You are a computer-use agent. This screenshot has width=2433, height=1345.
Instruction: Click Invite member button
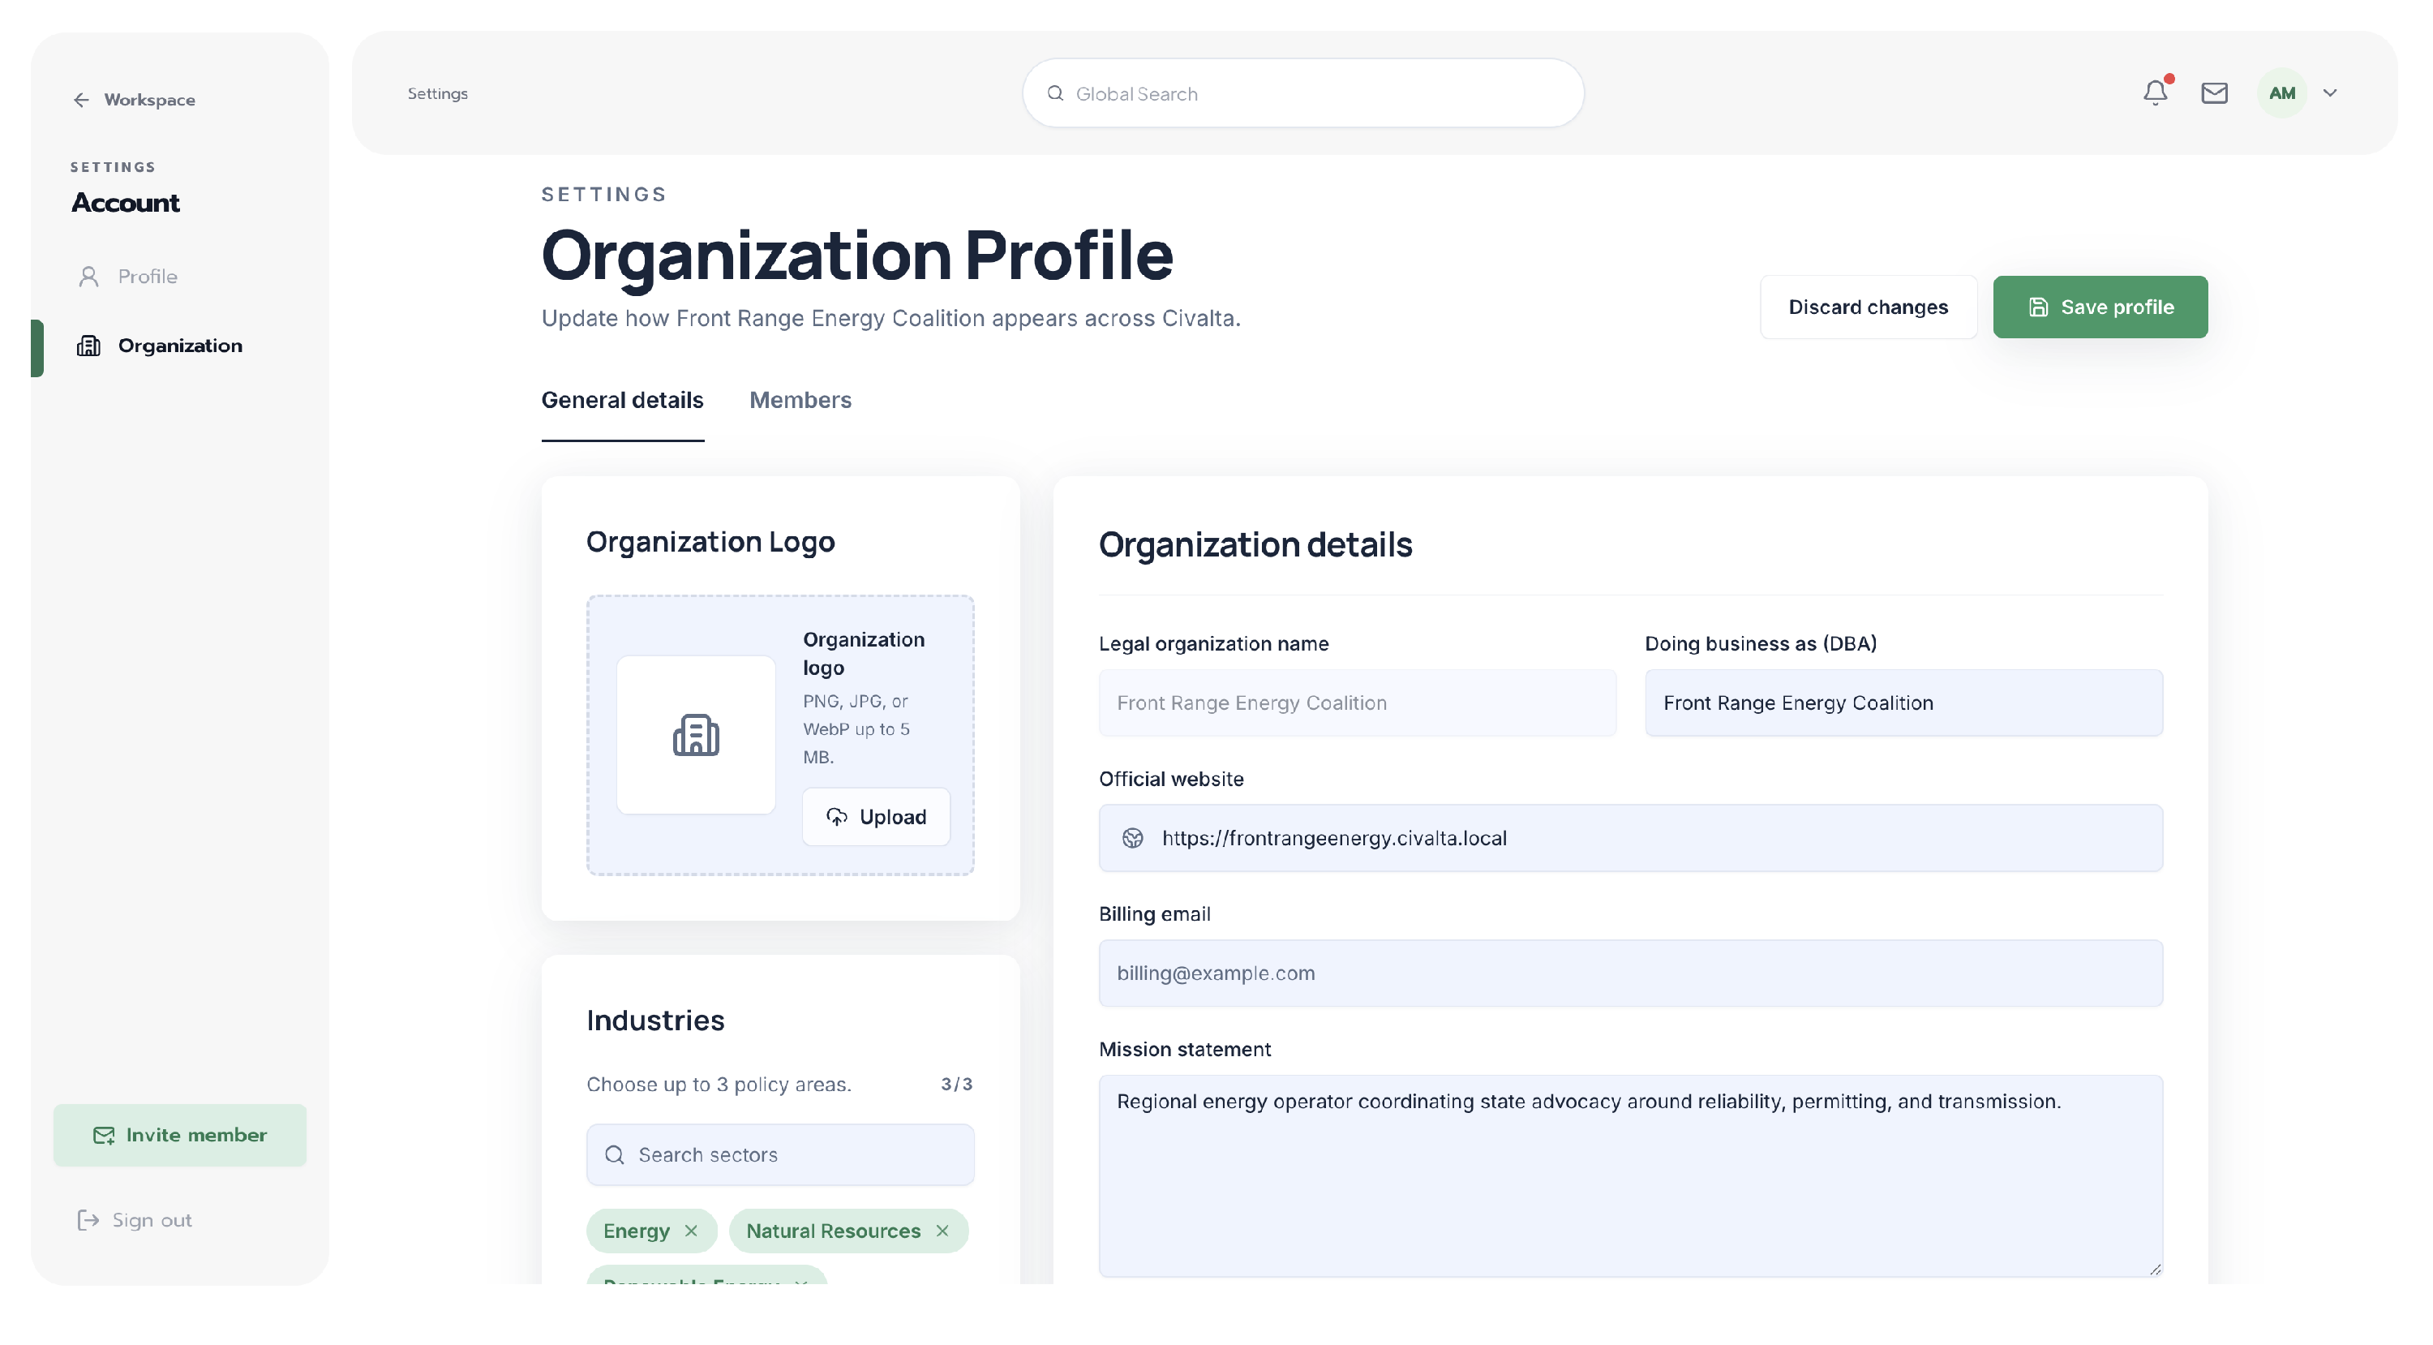click(179, 1134)
